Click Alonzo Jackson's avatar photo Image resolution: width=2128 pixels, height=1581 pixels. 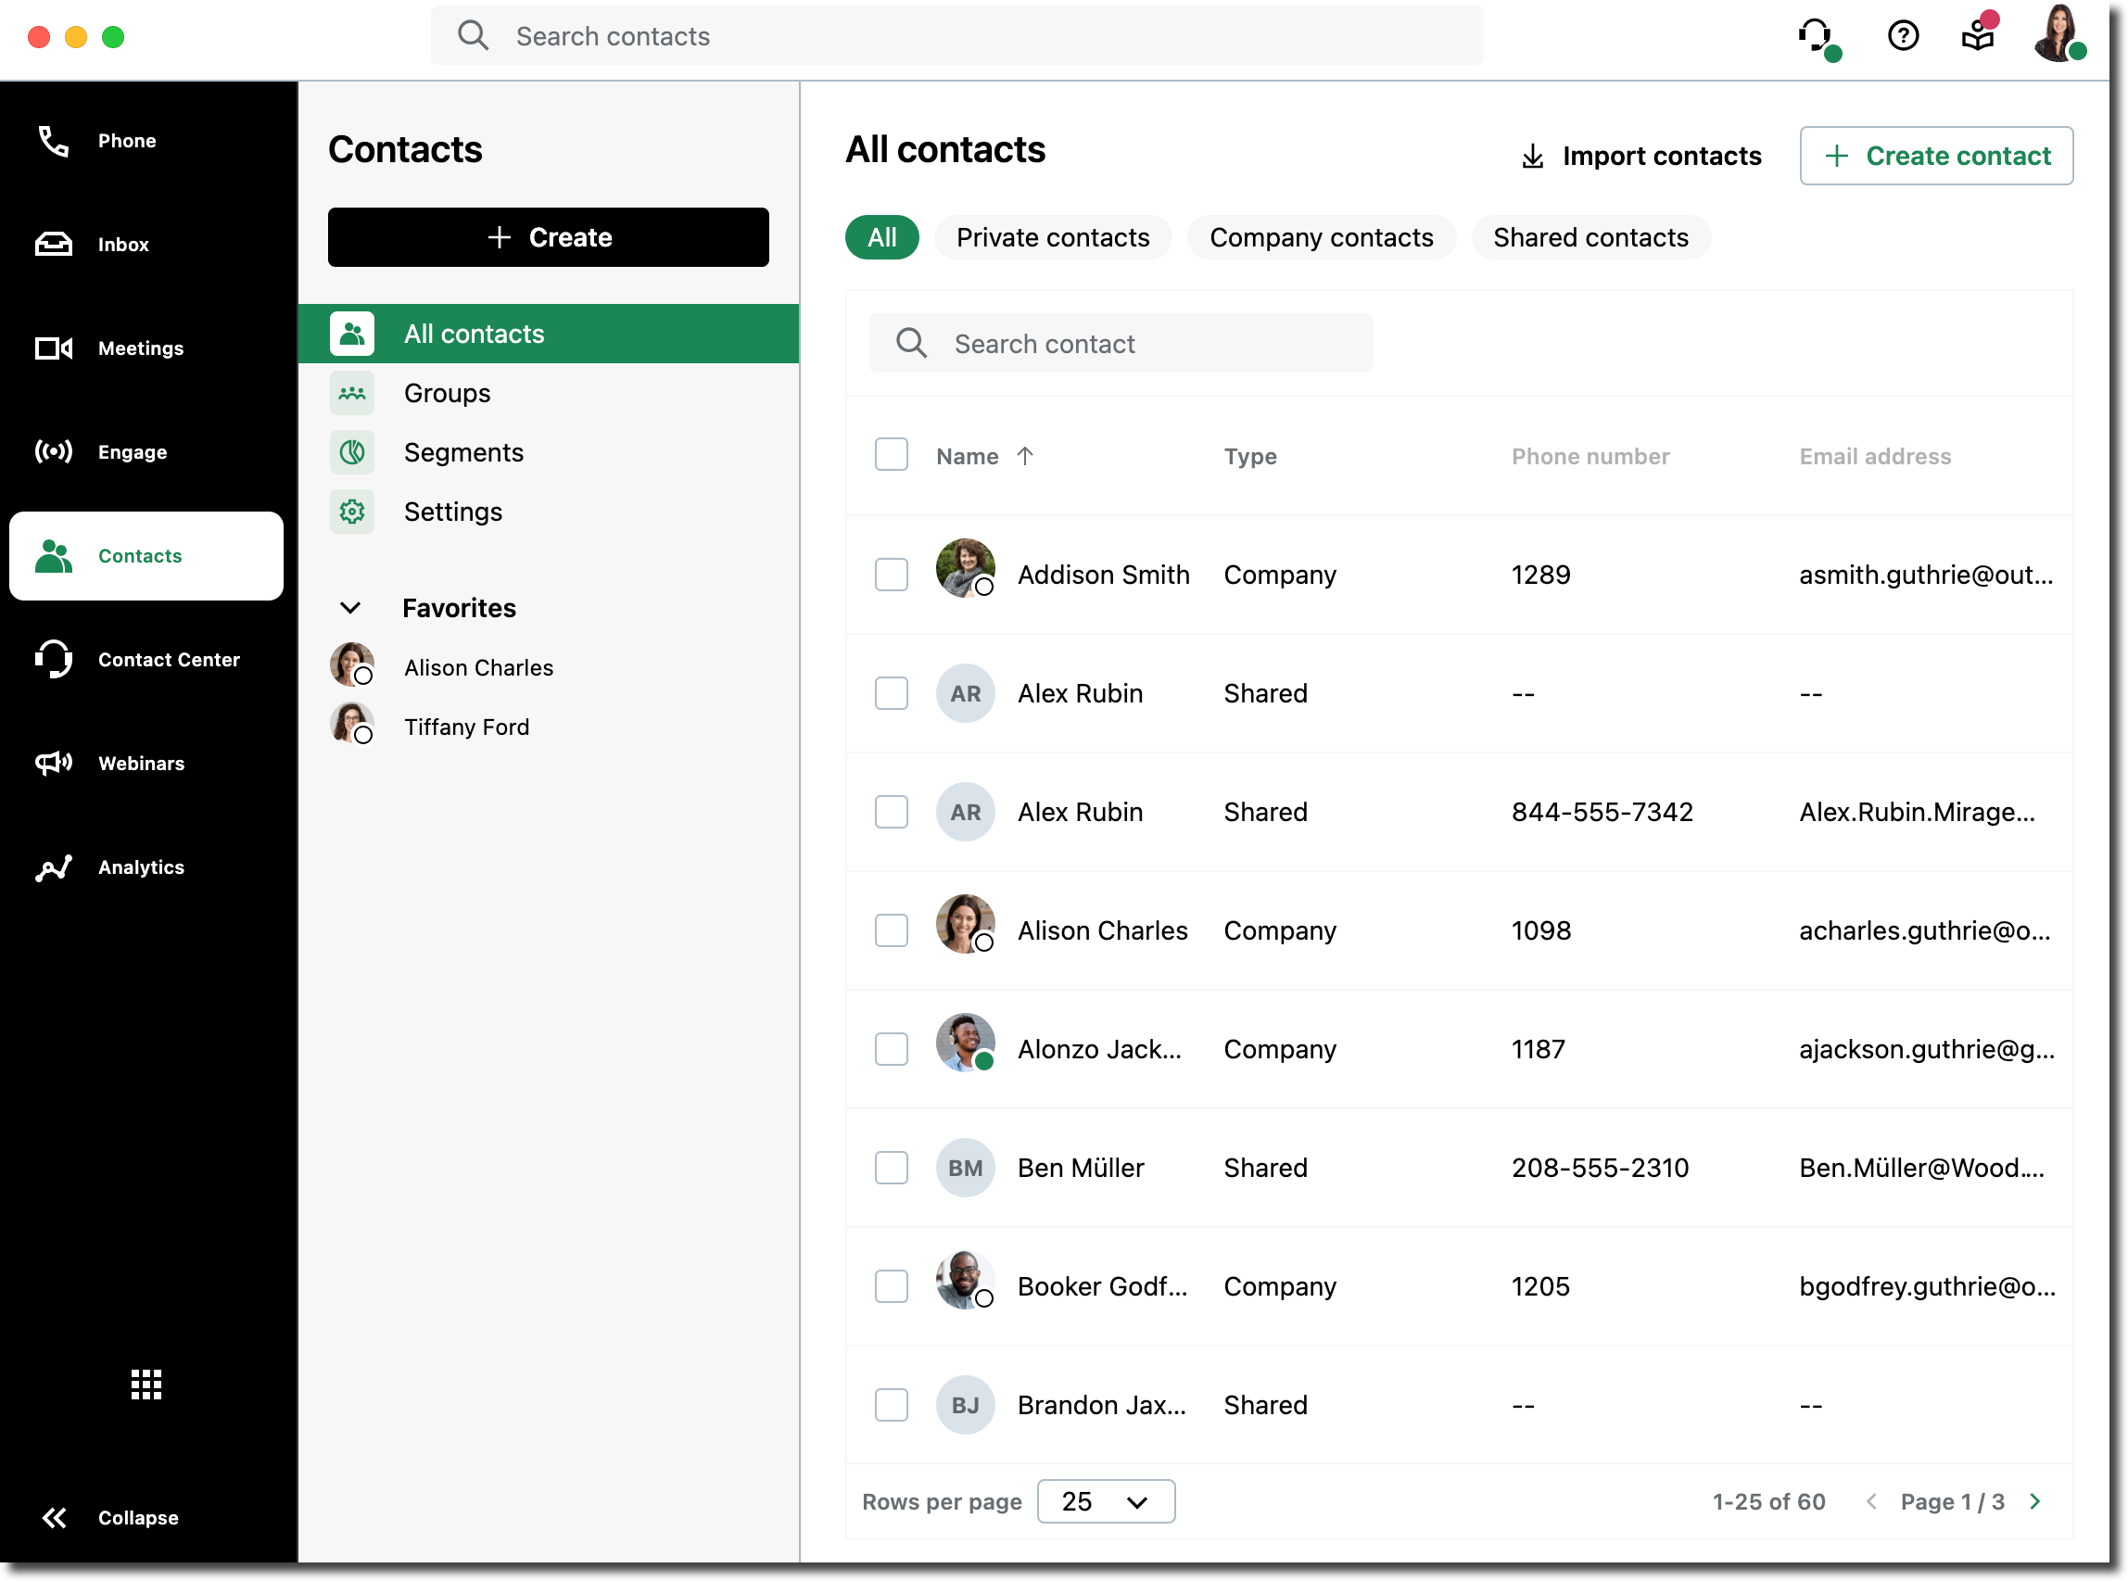[965, 1043]
